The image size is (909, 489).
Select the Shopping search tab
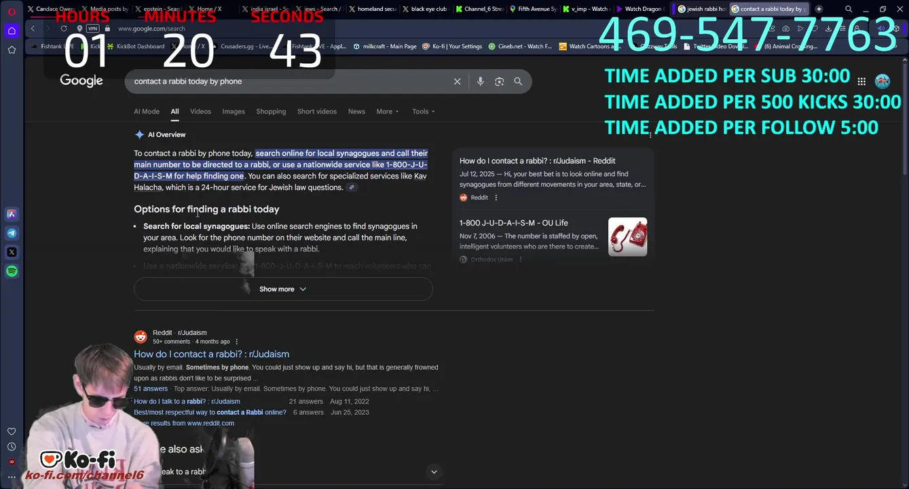(271, 111)
